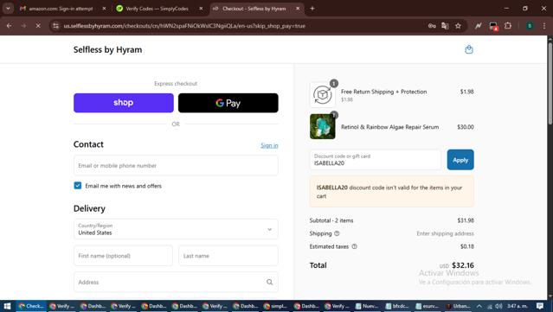Focus the Last name field

(228, 256)
